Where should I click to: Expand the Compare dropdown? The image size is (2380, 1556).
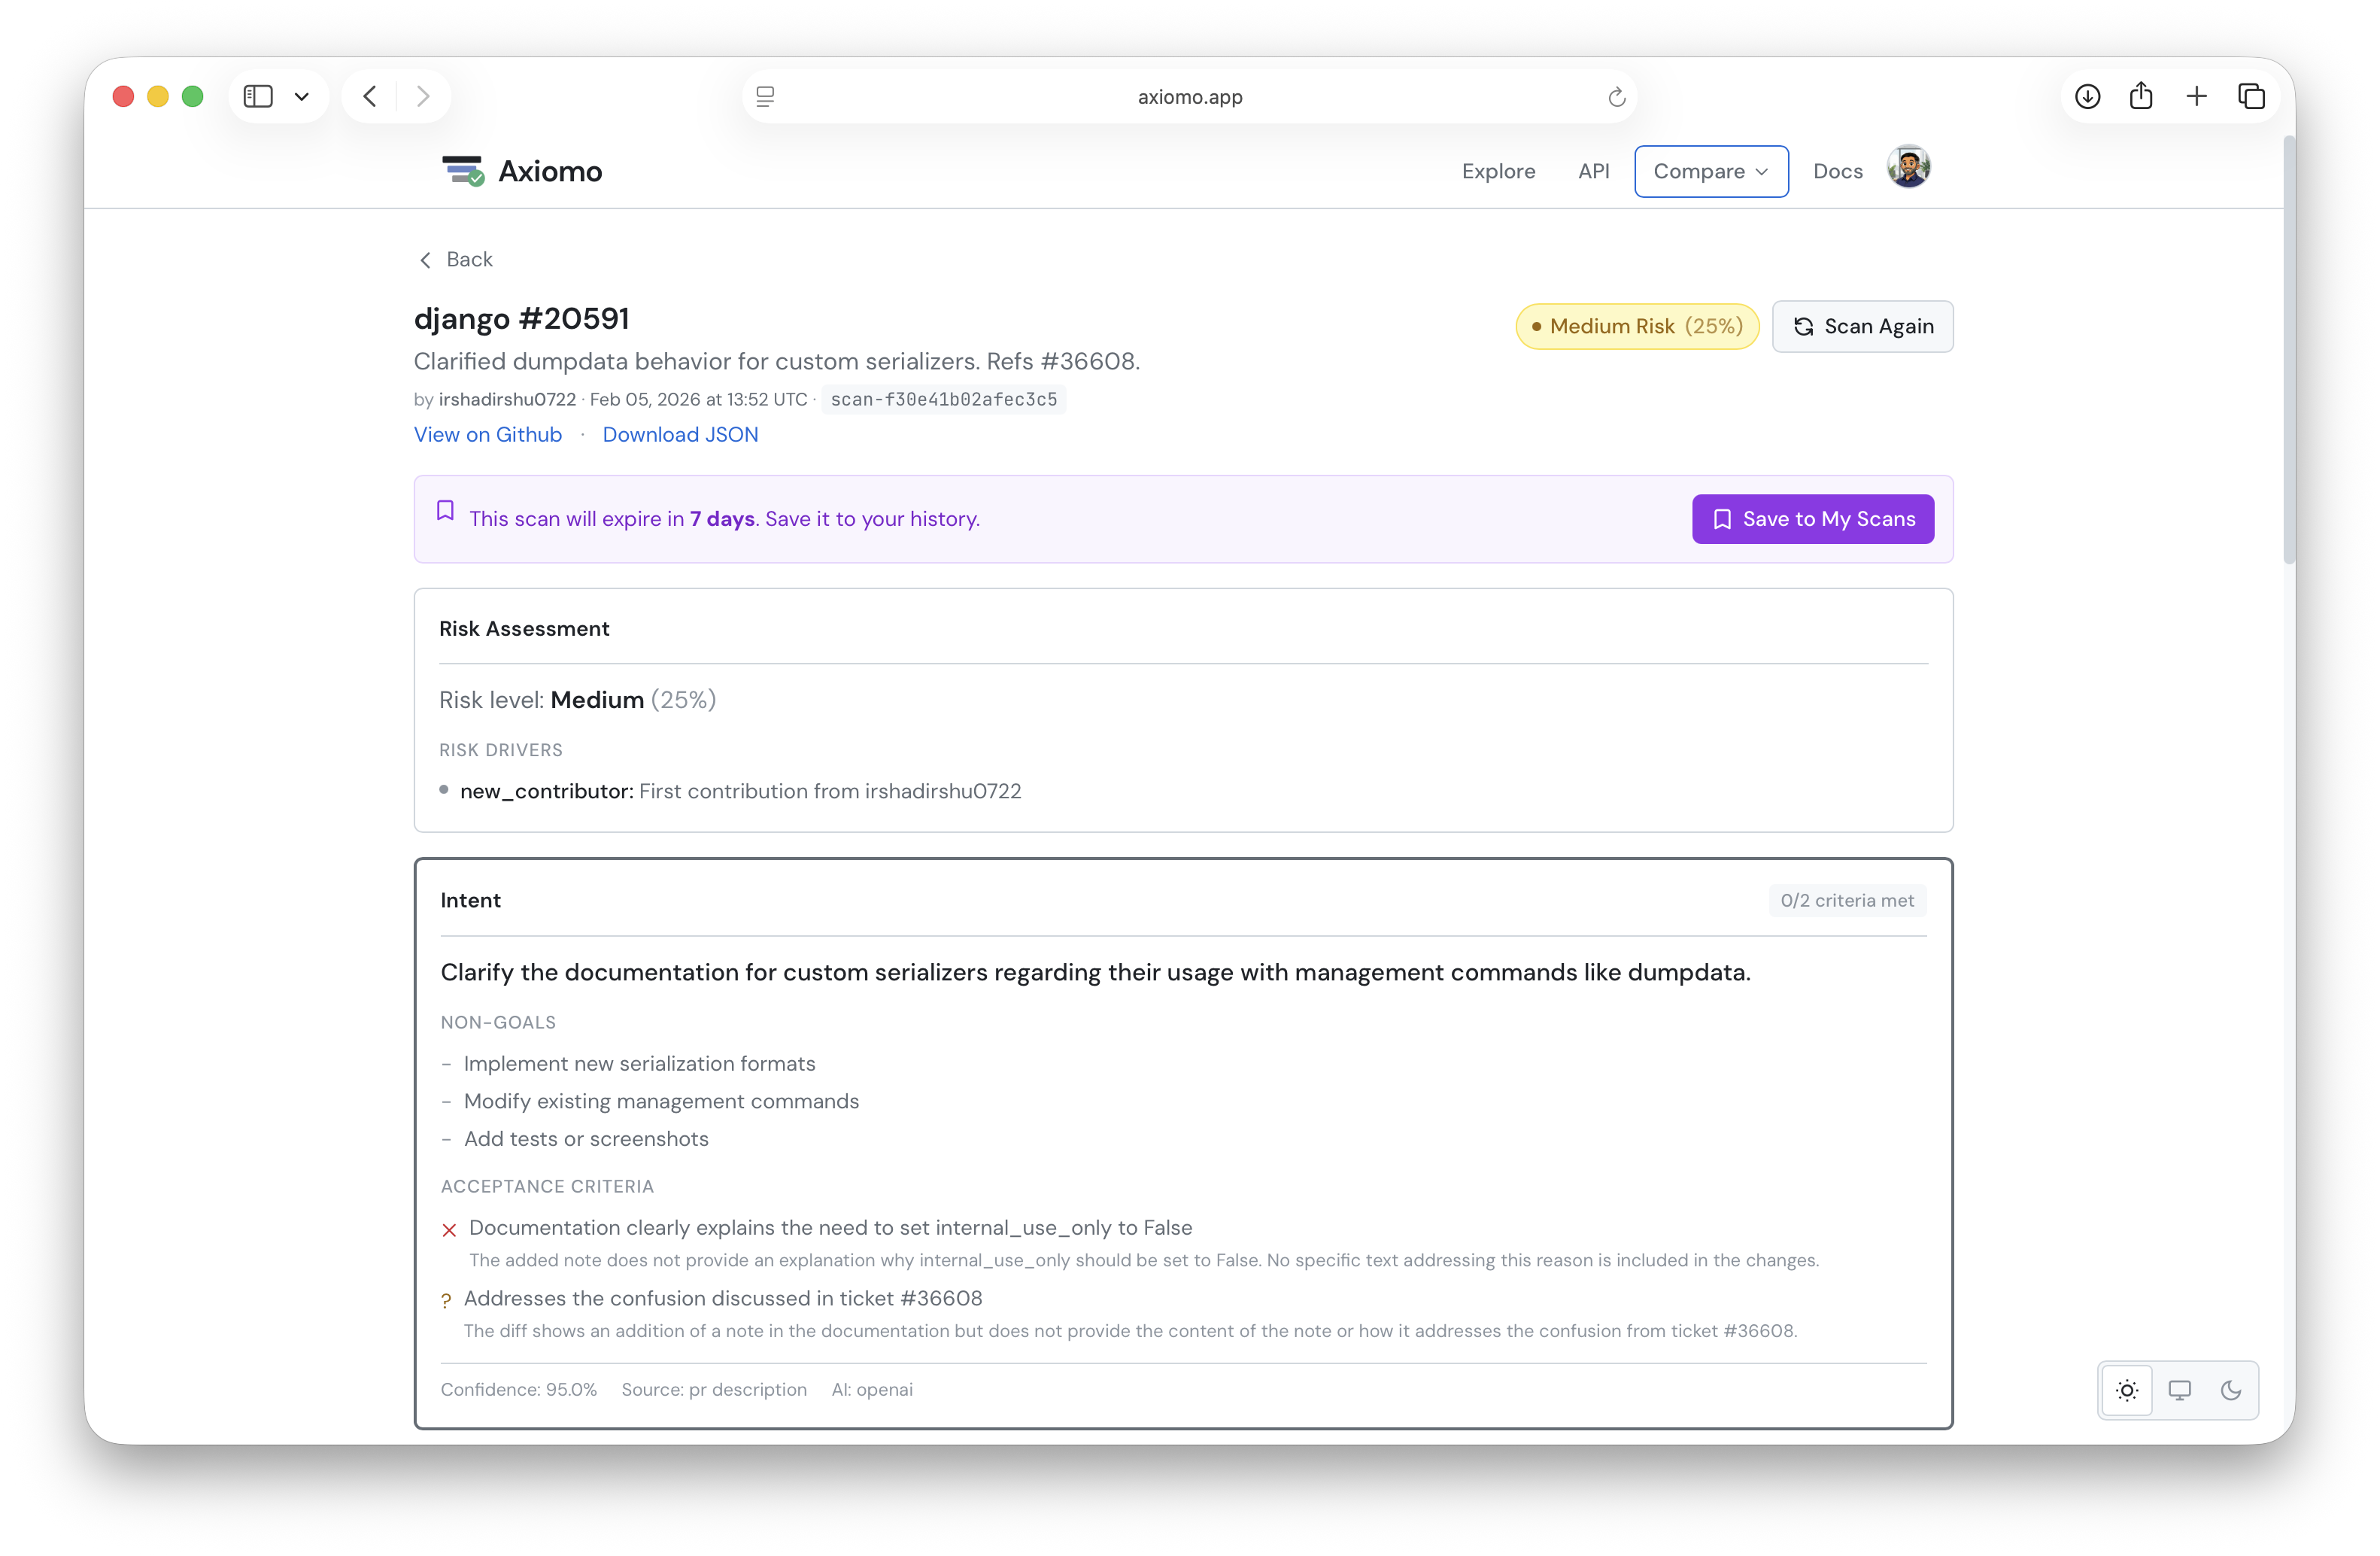click(1710, 171)
